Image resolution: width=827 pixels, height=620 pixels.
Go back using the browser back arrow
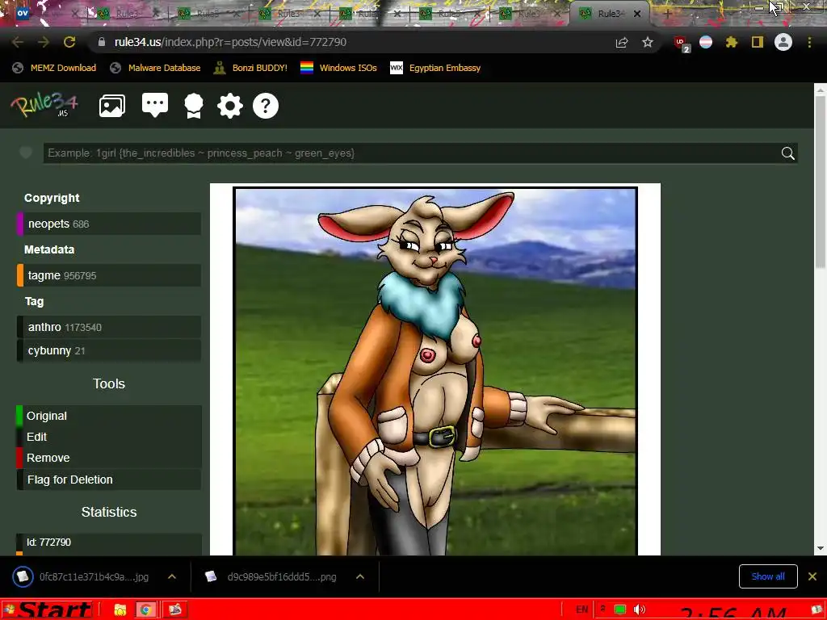coord(18,42)
